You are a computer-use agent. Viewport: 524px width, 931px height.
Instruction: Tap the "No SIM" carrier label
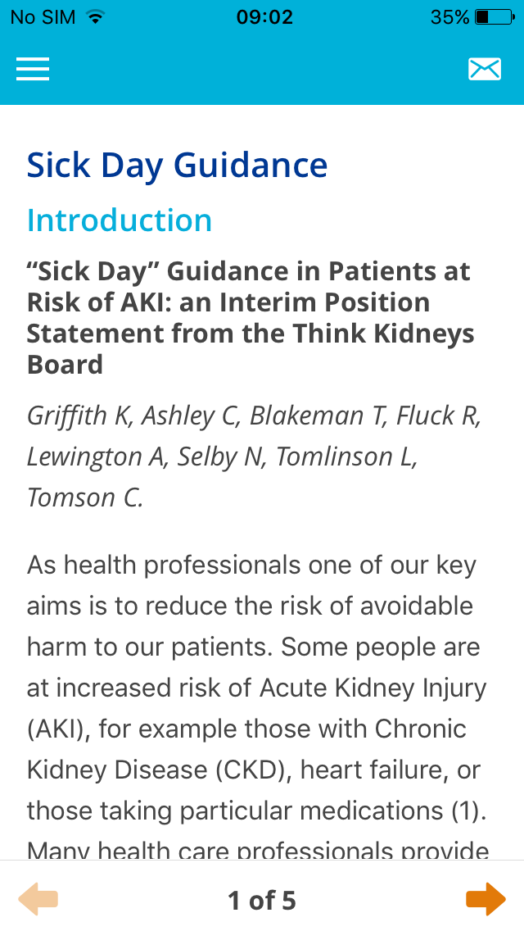[44, 17]
